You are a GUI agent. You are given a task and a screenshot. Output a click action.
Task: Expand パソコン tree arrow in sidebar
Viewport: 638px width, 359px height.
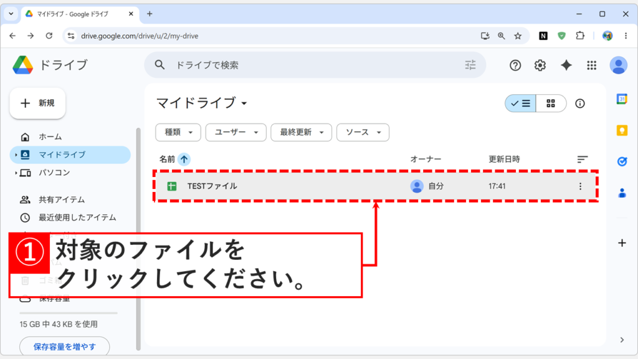[16, 173]
